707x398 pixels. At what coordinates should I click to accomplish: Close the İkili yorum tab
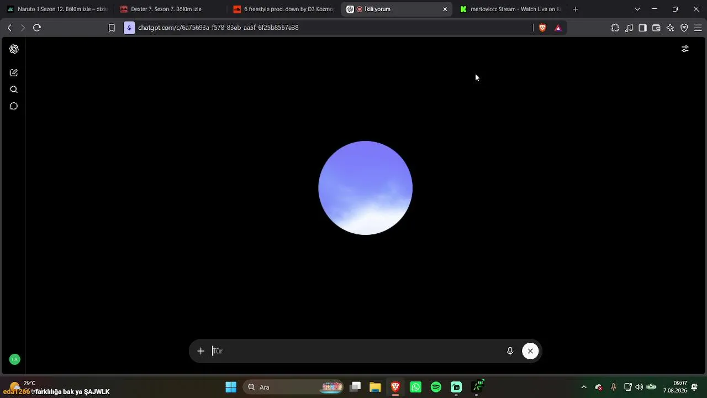[445, 9]
